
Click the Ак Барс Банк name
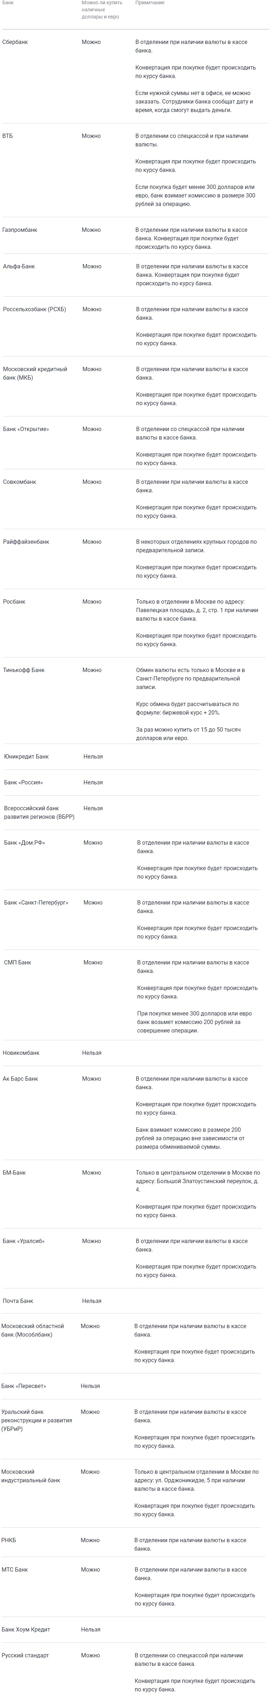21,1078
